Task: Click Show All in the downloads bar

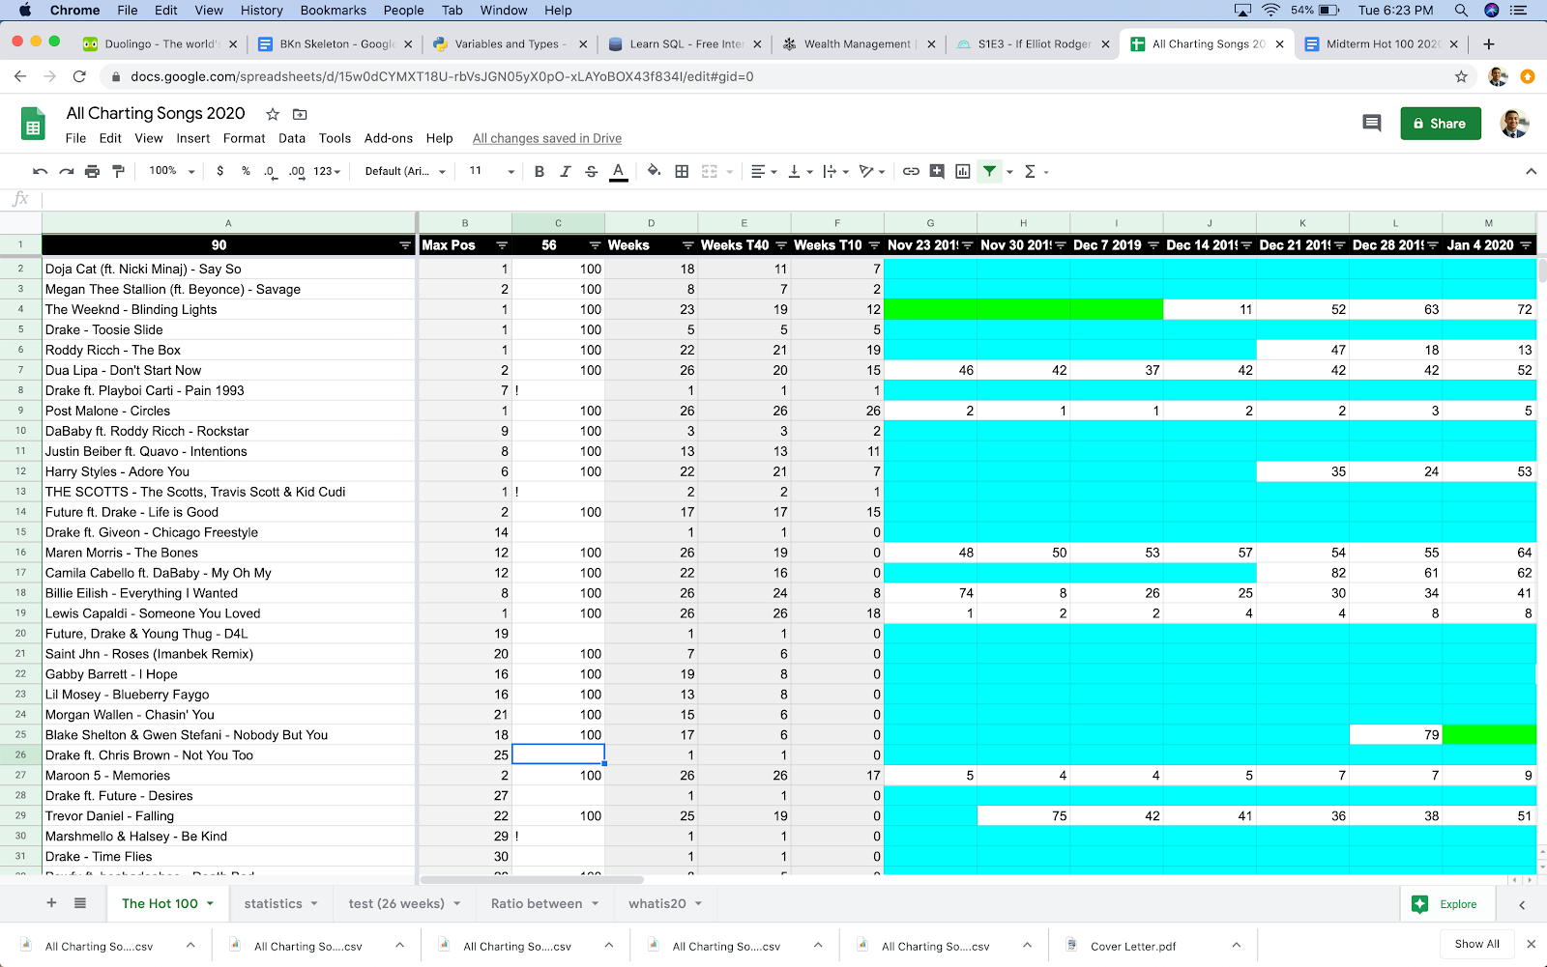Action: pos(1476,944)
